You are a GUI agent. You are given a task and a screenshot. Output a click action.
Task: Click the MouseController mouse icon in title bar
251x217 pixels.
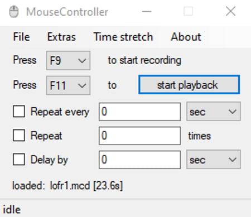coord(14,12)
